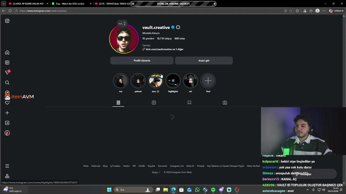Go to Home feed in sidebar

[7, 53]
